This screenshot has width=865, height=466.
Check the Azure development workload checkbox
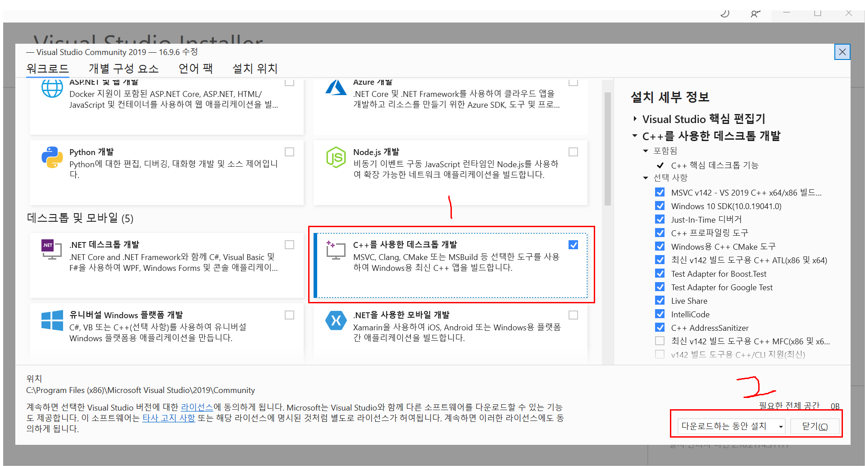pyautogui.click(x=574, y=82)
